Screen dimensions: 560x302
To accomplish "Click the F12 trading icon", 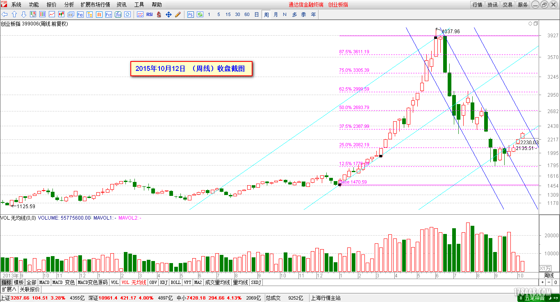I will pyautogui.click(x=108, y=14).
